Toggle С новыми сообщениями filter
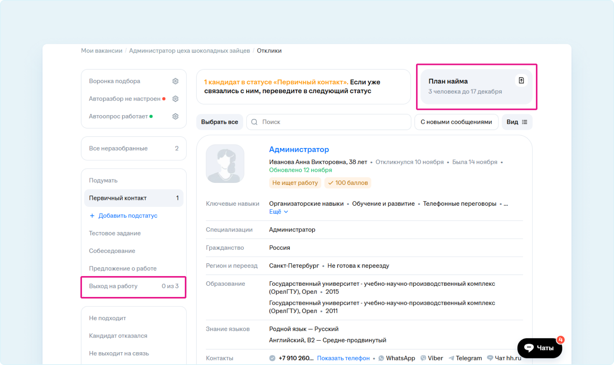 click(x=456, y=122)
